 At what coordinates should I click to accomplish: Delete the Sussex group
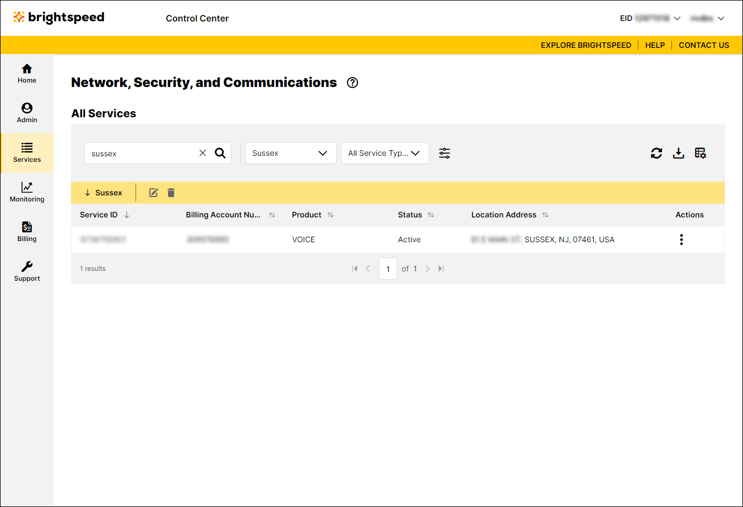(x=171, y=193)
